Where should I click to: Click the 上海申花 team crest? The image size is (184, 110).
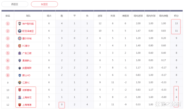20,97
